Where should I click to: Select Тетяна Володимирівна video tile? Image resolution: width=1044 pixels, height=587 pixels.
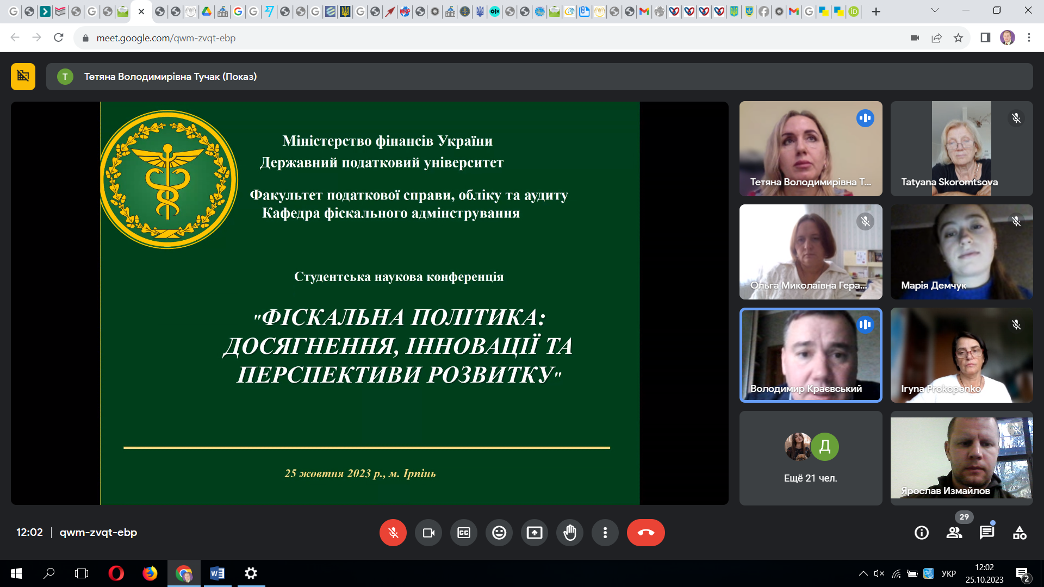[x=811, y=148]
